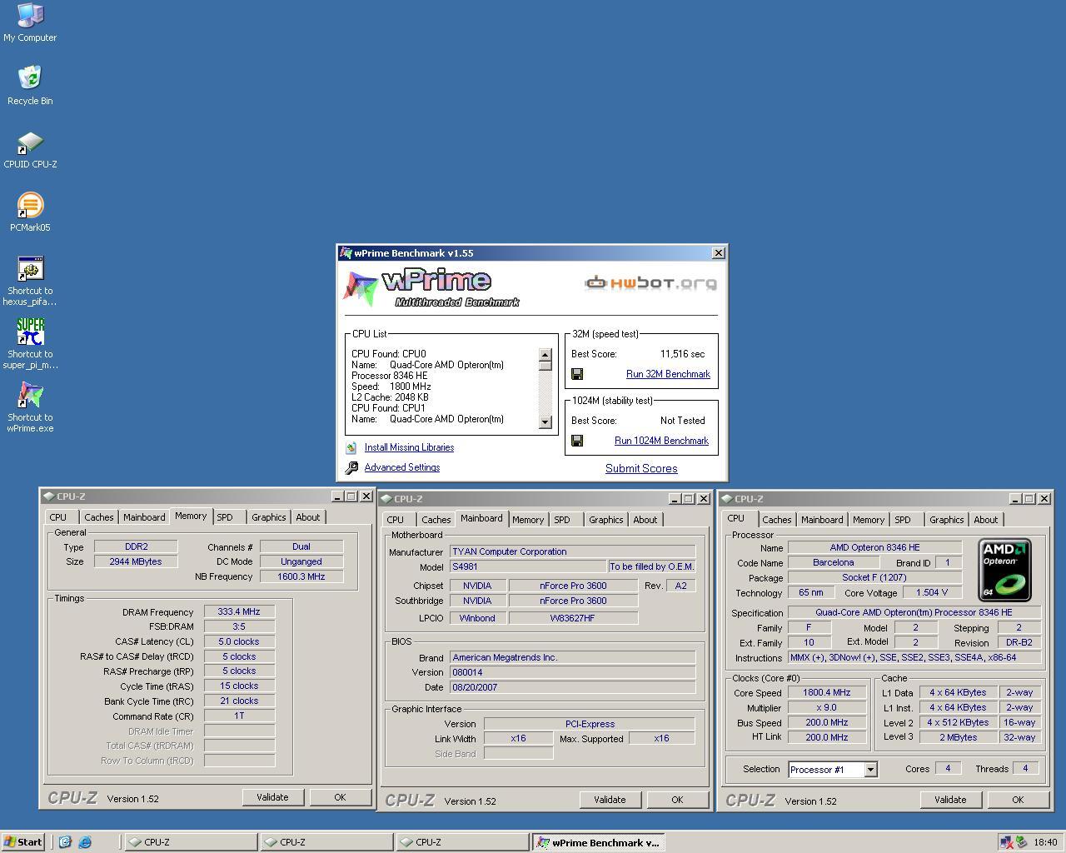Viewport: 1066px width, 853px height.
Task: Click the Manufacturer TYAN Computer Corporation field
Action: click(x=572, y=551)
